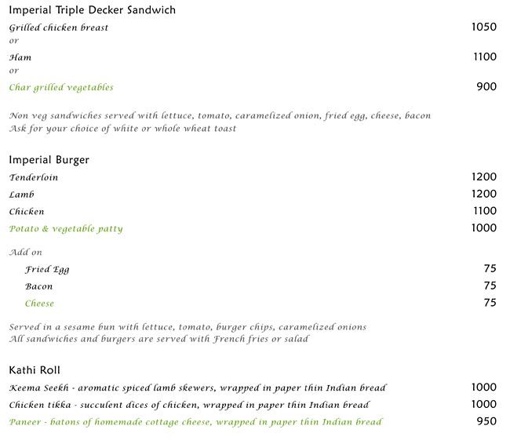
Task: Select the Lamb burger option
Action: pos(22,195)
